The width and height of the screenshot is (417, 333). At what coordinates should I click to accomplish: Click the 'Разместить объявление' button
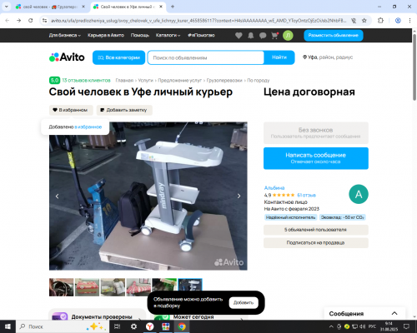(334, 35)
